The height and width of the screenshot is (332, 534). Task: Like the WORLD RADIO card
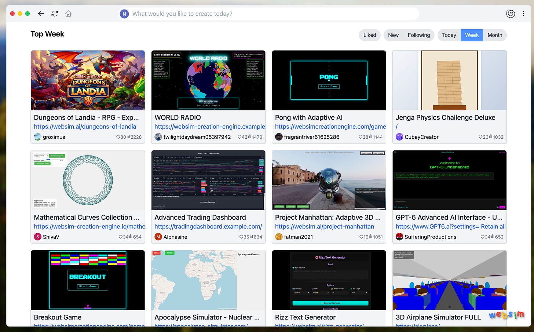[x=239, y=137]
